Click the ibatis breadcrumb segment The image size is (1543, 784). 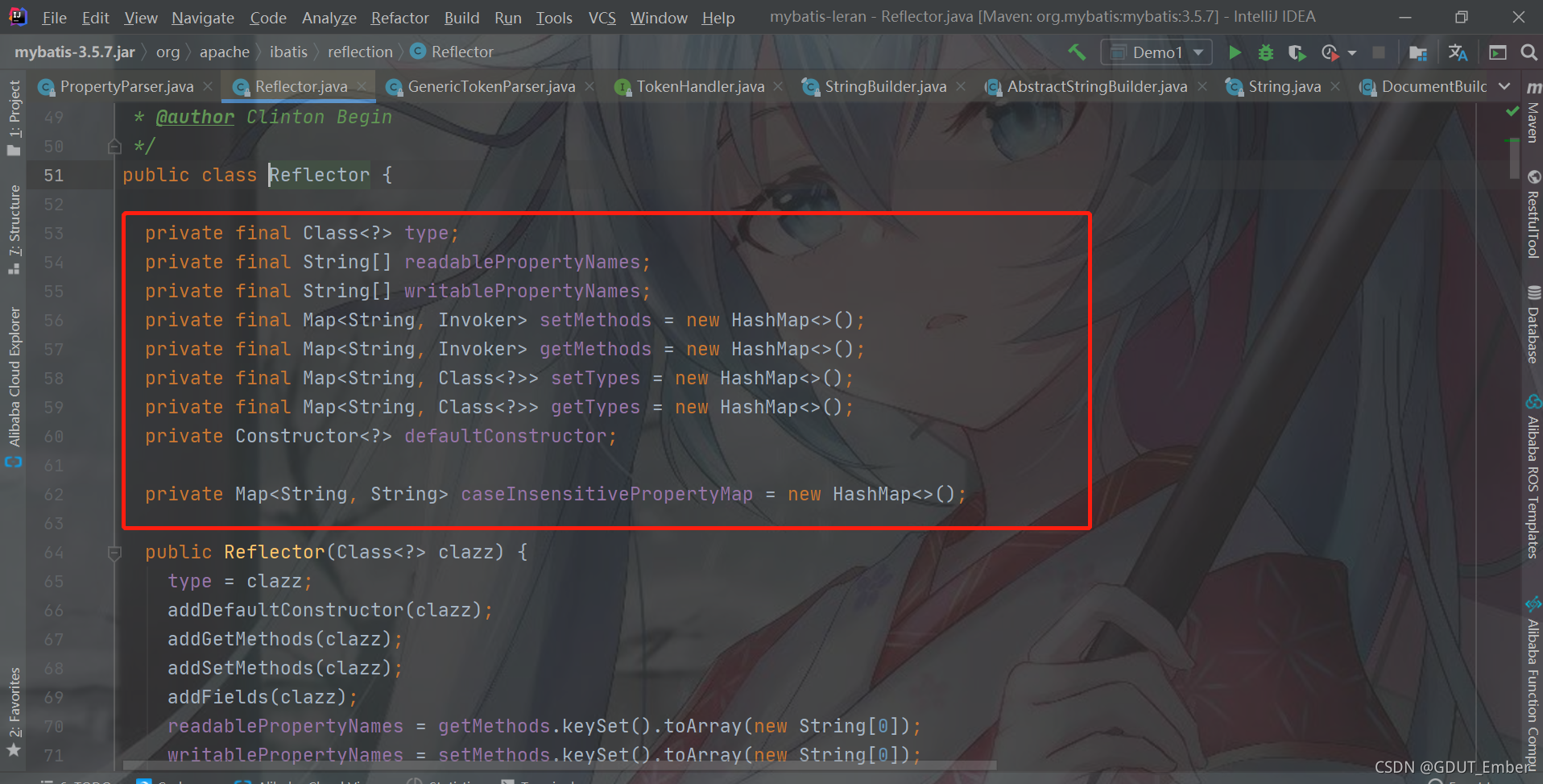288,52
